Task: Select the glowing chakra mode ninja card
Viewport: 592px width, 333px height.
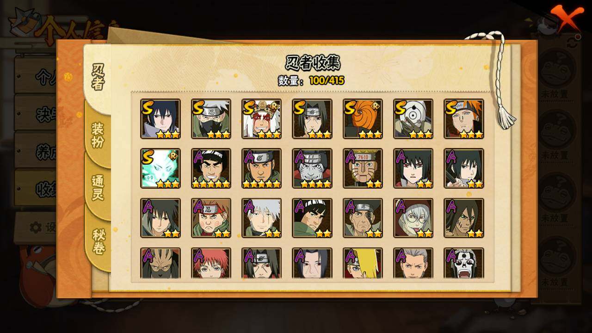Action: pyautogui.click(x=160, y=168)
